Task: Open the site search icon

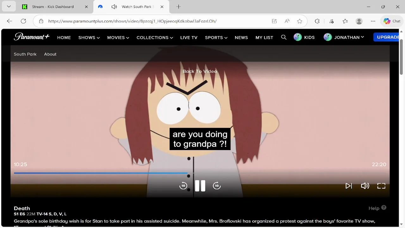Action: coord(283,37)
